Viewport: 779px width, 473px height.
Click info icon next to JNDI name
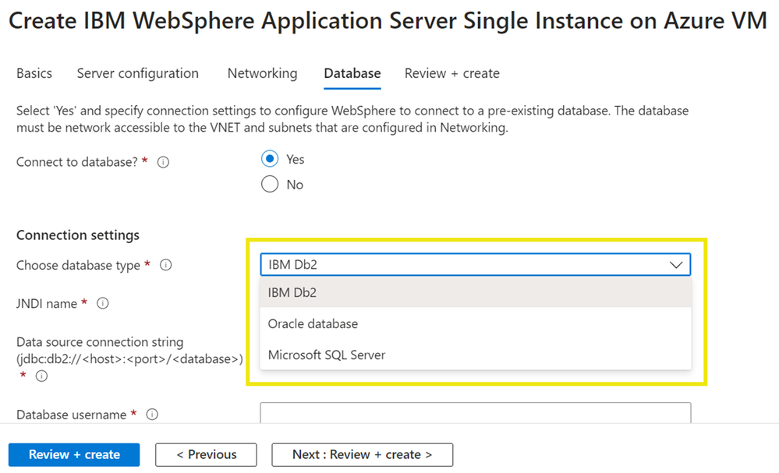tap(102, 304)
